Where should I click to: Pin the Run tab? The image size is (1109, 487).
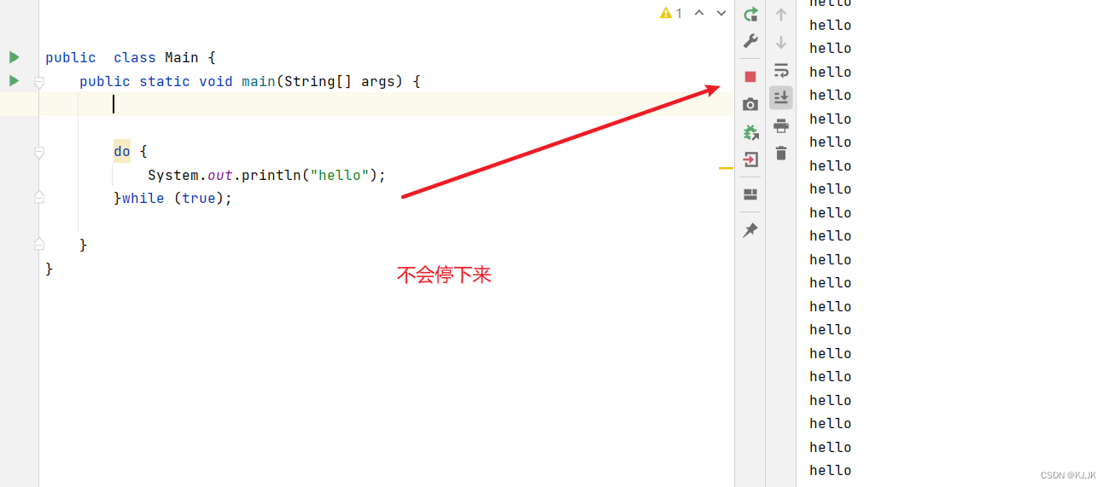point(750,230)
